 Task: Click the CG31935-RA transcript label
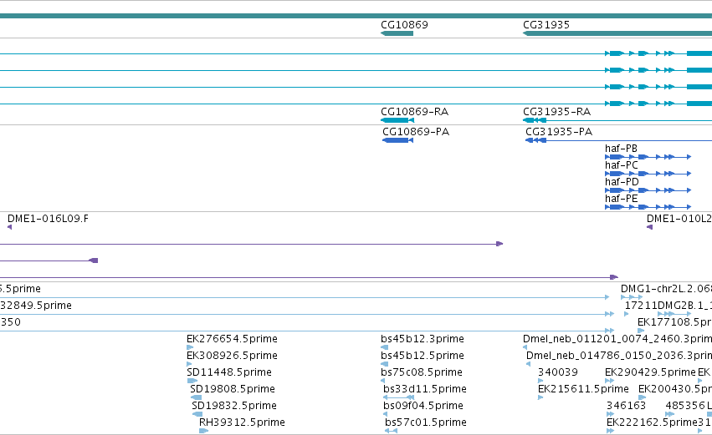556,112
